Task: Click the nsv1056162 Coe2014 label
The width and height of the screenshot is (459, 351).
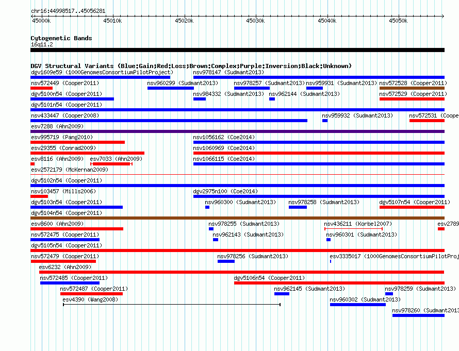Action: [224, 137]
